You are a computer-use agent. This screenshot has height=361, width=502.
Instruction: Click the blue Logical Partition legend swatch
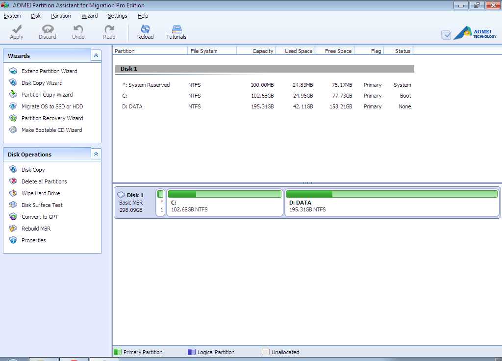(x=192, y=352)
